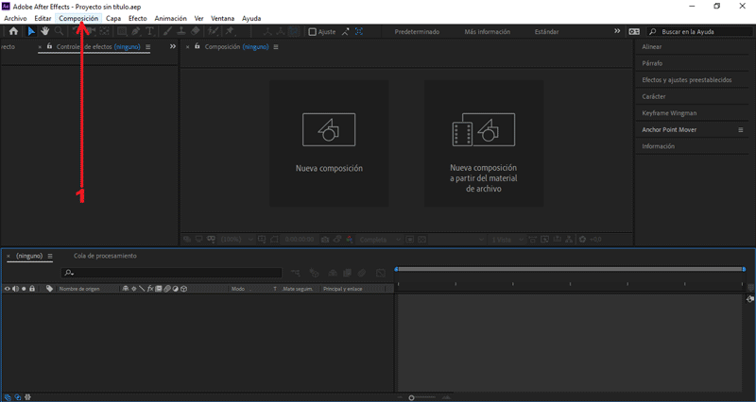Enable the Ajuste snapping checkbox
The height and width of the screenshot is (402, 756).
click(313, 32)
